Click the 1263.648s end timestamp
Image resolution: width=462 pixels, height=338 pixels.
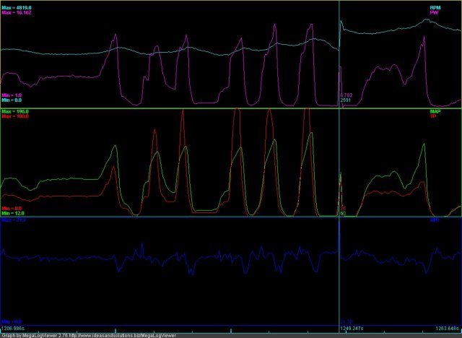pos(445,327)
